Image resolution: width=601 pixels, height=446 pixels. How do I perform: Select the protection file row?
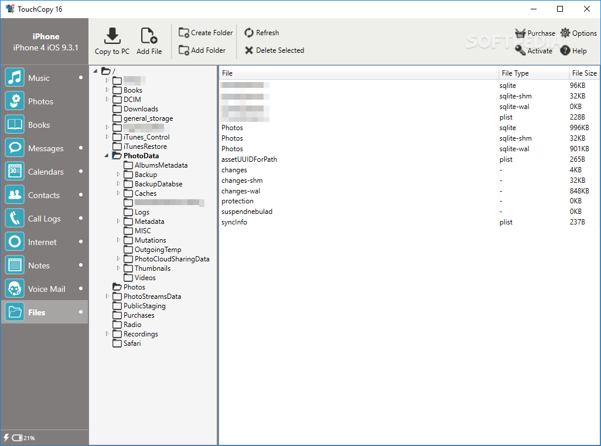click(x=409, y=201)
